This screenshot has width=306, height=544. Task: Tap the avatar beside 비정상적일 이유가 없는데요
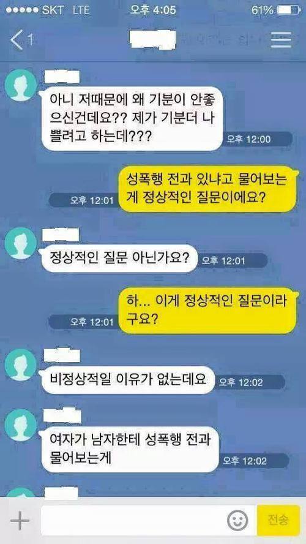[21, 365]
